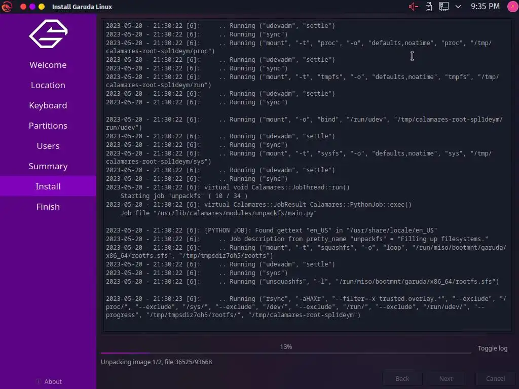Click the yellow window control dot

[x=42, y=7]
